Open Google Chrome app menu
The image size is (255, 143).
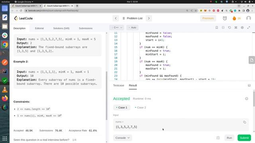point(24,2)
